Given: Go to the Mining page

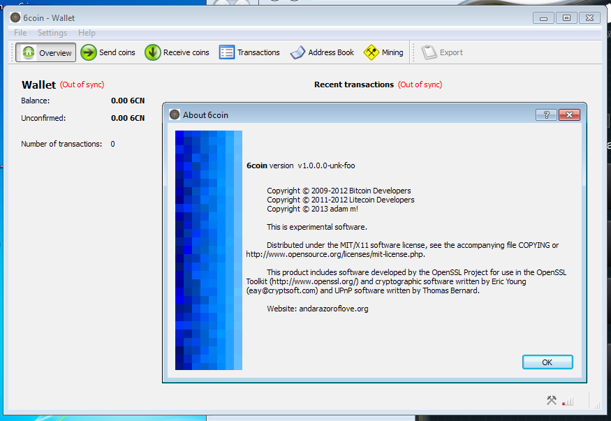Looking at the screenshot, I should pos(383,52).
